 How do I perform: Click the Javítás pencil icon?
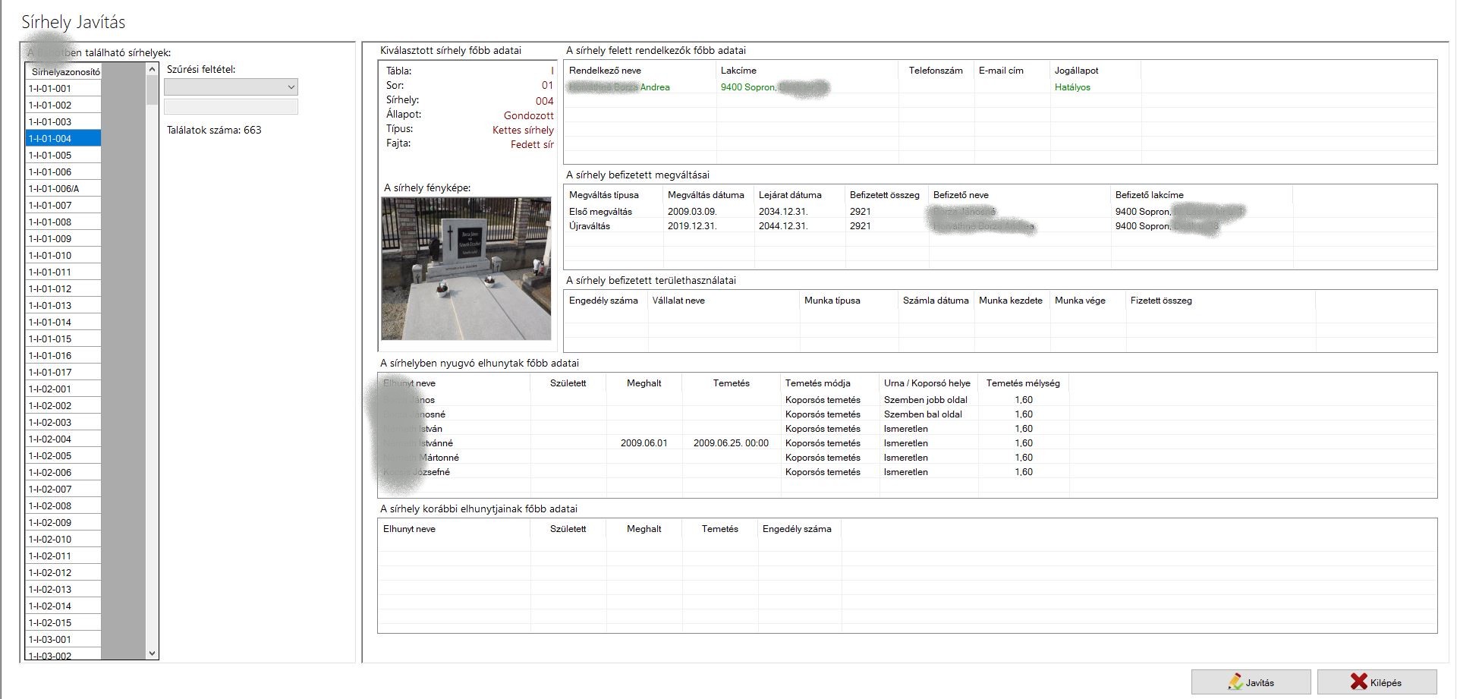pos(1235,682)
